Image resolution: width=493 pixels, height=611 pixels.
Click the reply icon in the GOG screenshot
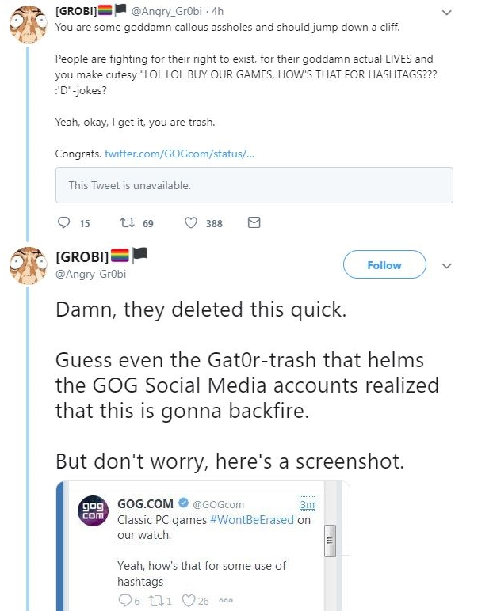click(x=123, y=601)
